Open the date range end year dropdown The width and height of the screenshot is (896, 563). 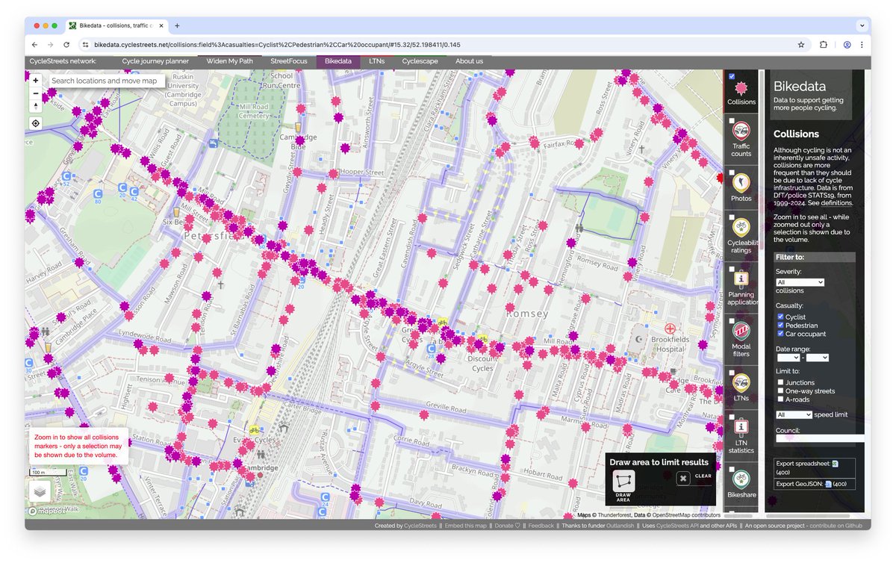click(x=817, y=358)
